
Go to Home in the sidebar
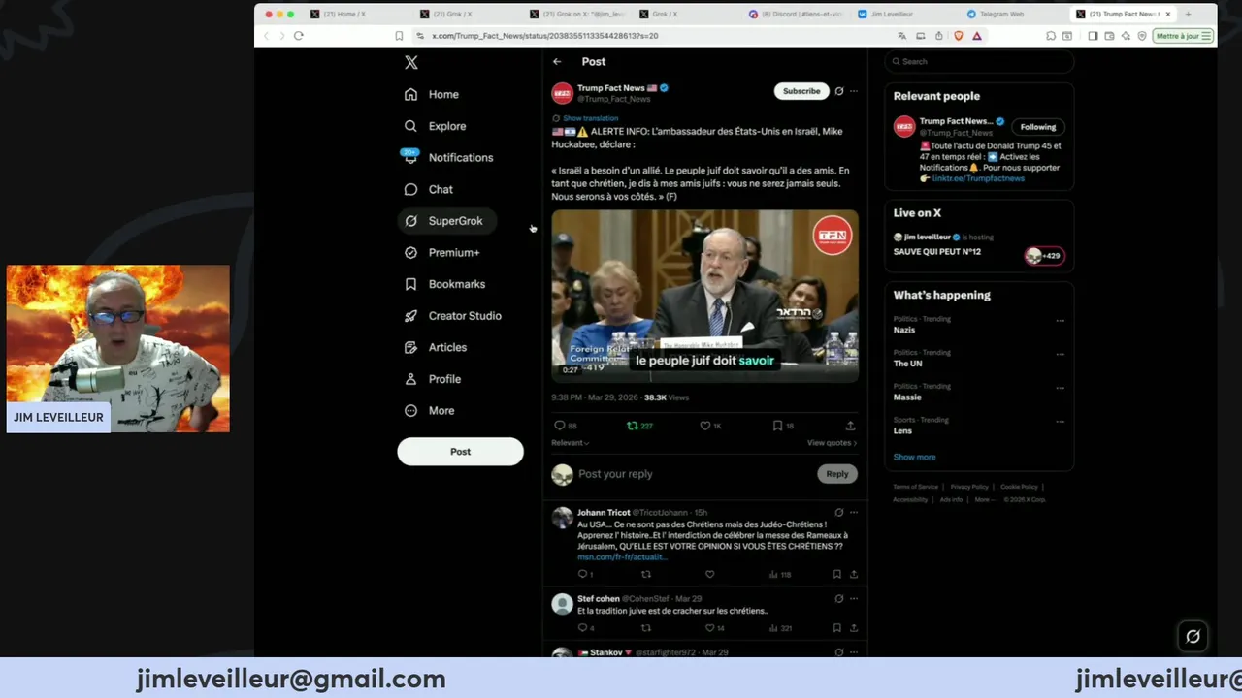coord(432,94)
